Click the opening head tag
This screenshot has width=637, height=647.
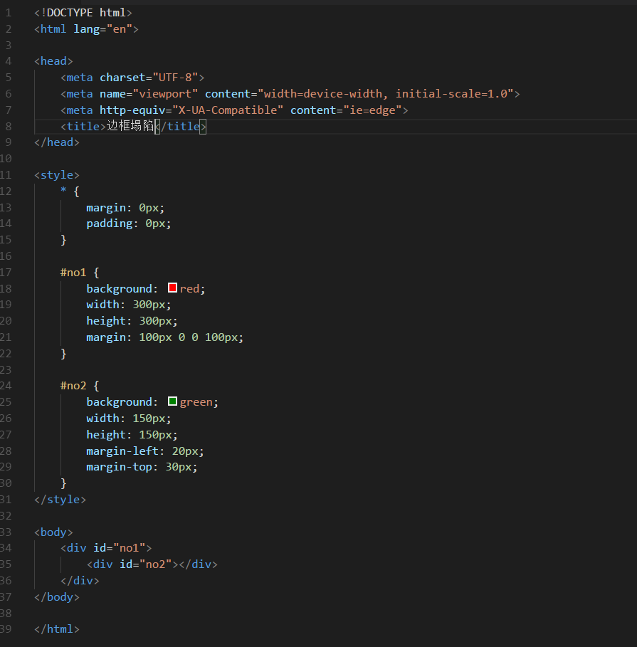tap(53, 61)
